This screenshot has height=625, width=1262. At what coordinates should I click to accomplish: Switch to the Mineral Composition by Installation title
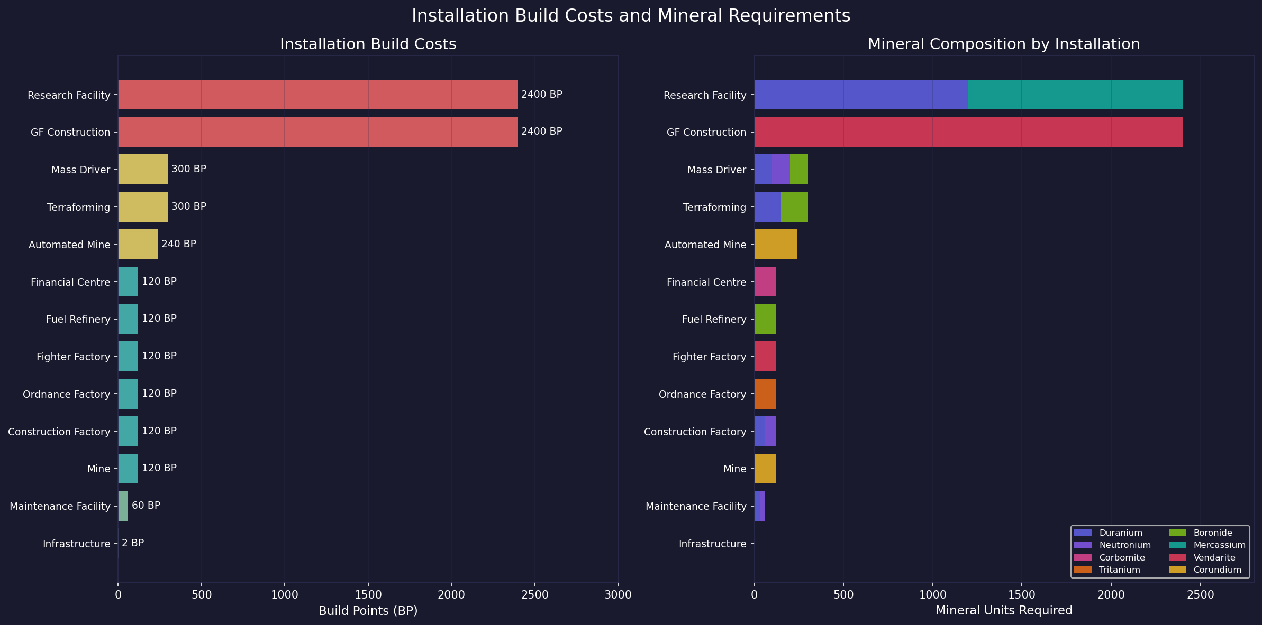coord(1003,44)
